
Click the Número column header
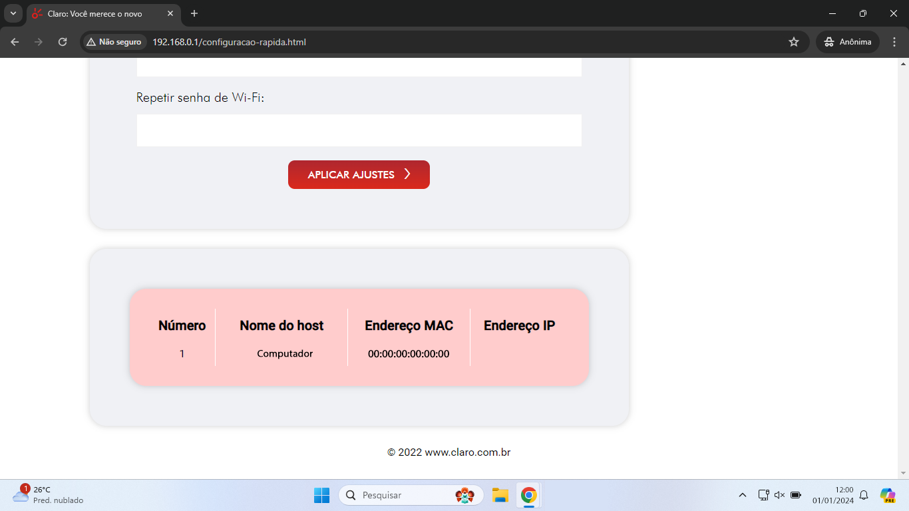point(182,325)
